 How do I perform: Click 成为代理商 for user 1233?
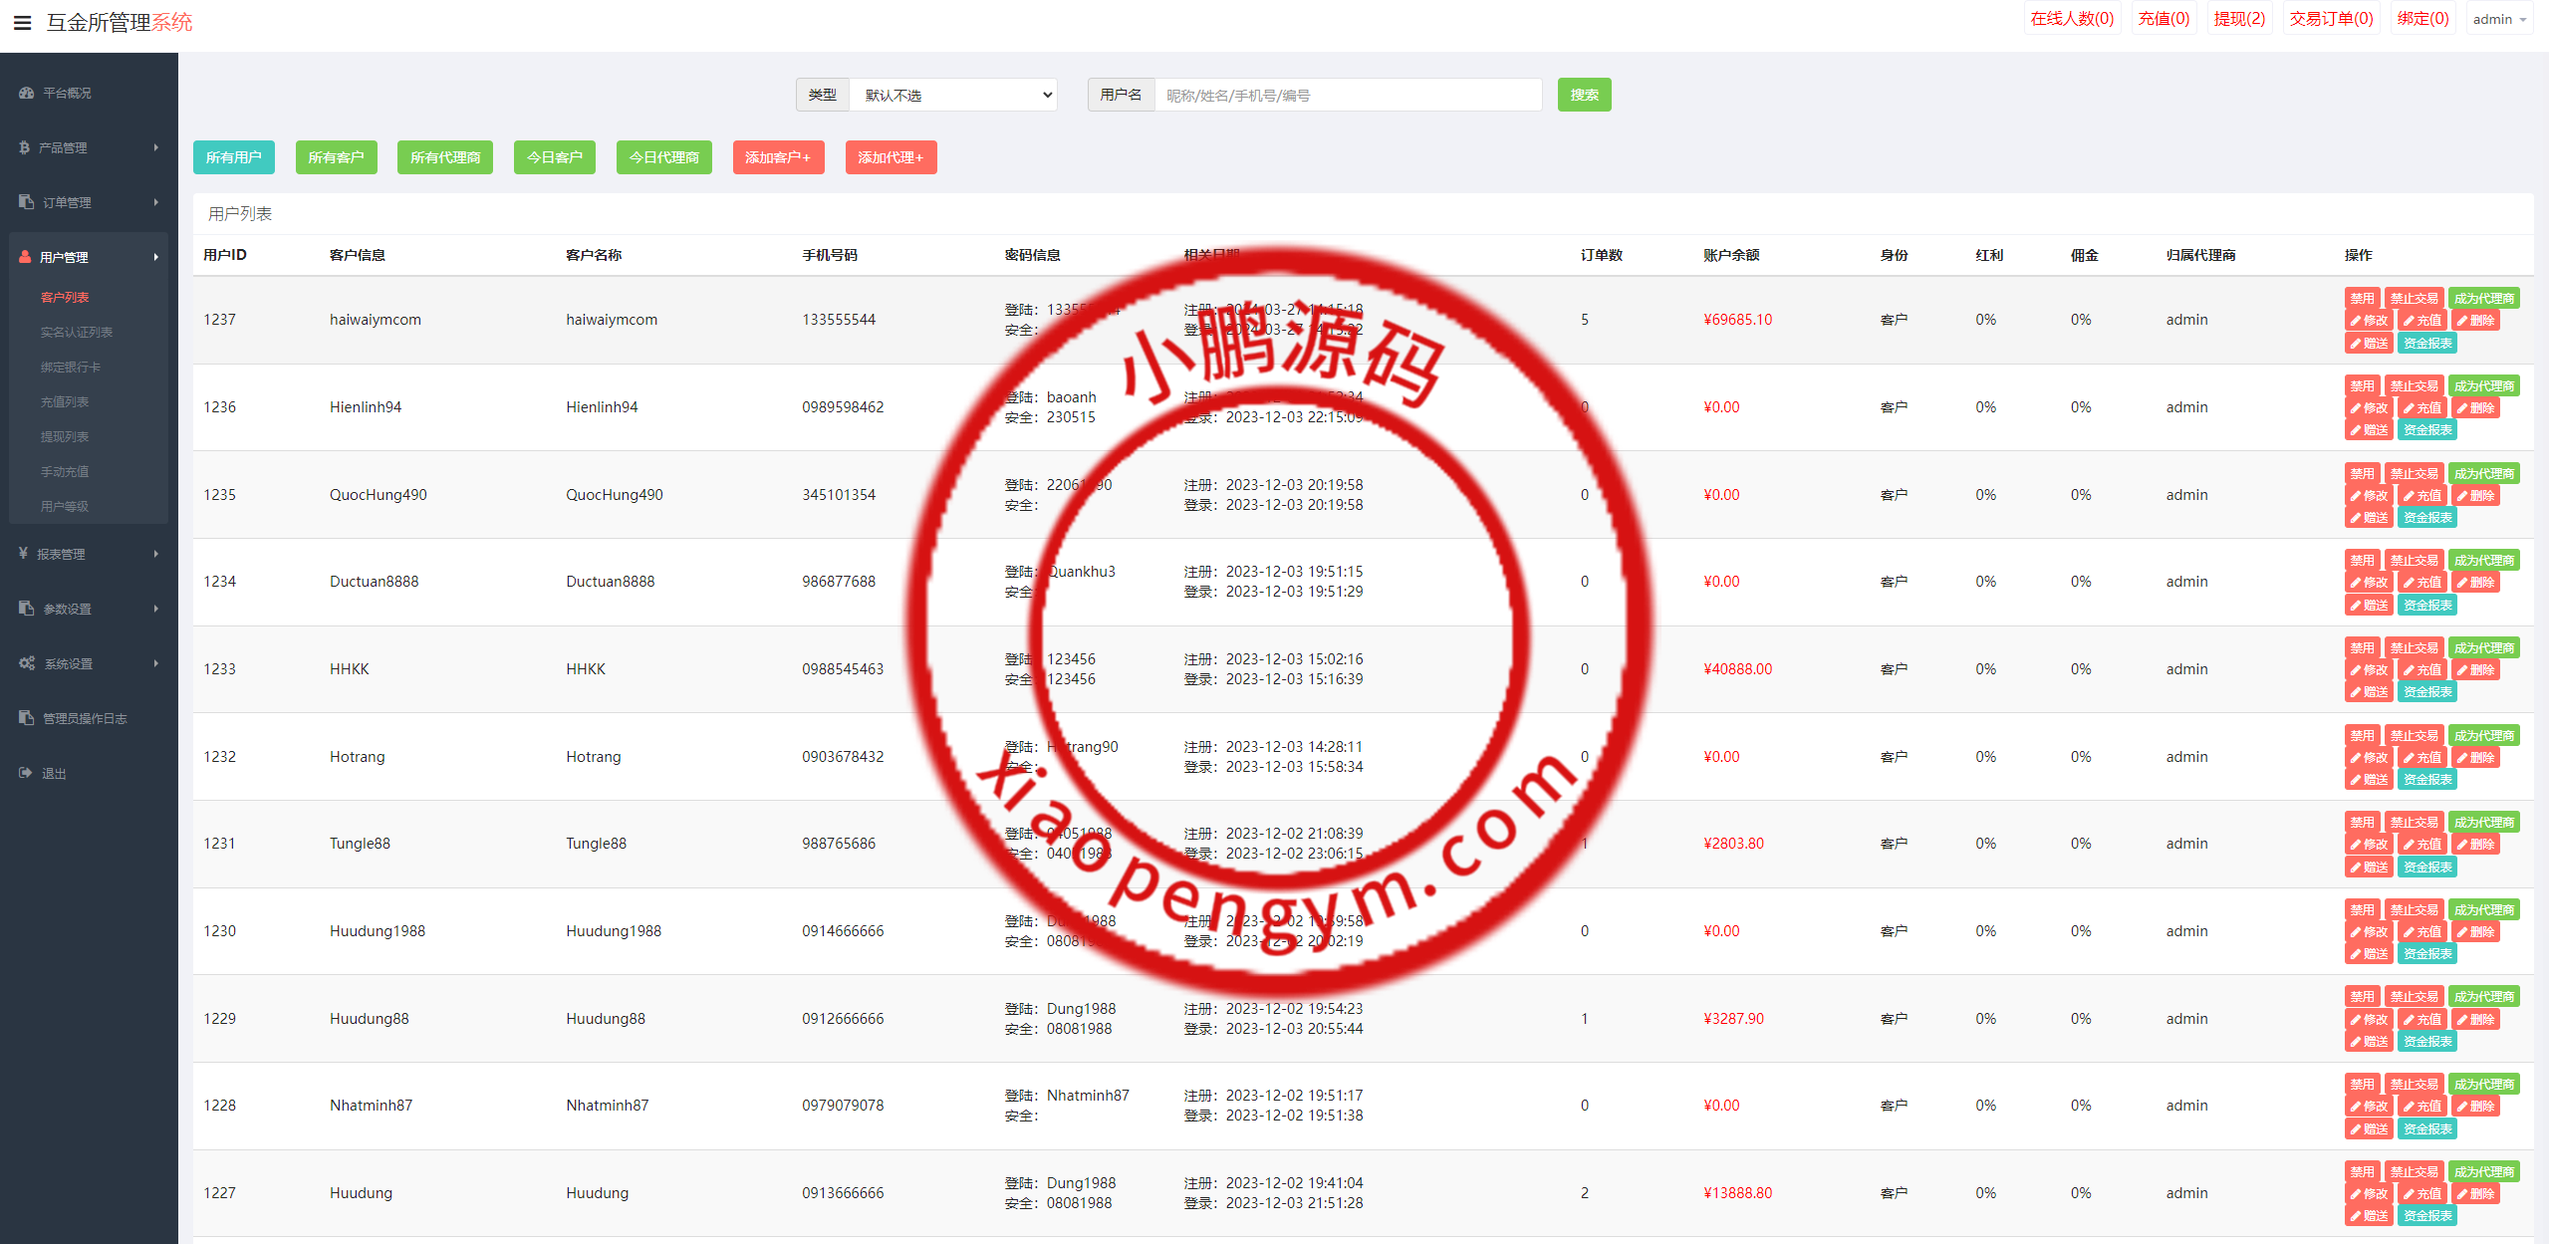(2483, 647)
